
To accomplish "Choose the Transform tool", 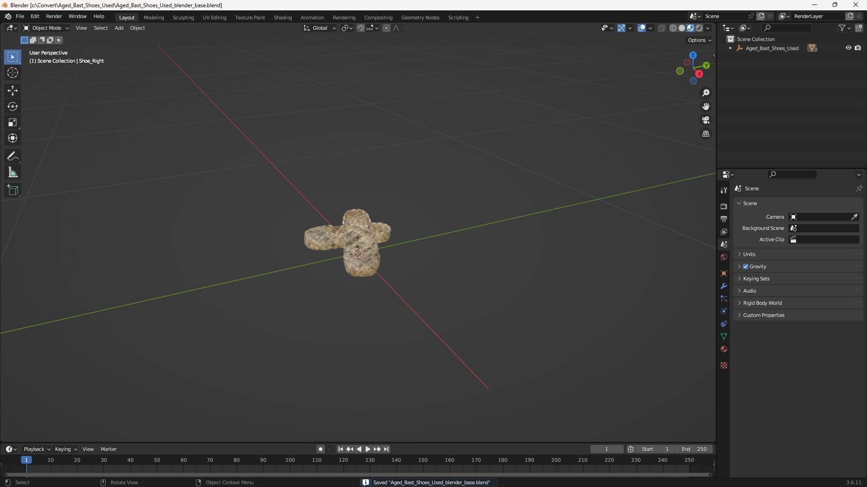I will 13,138.
